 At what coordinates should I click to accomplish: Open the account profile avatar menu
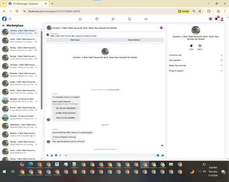222,19
